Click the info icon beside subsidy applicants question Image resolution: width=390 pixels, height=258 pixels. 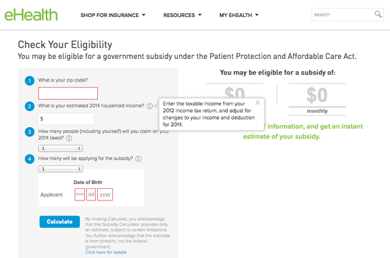[x=138, y=159]
